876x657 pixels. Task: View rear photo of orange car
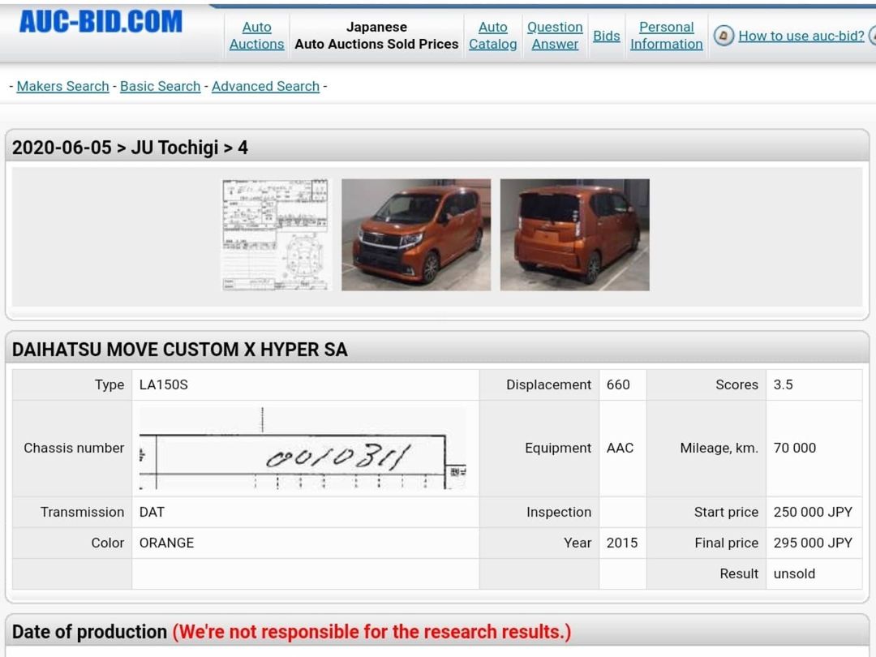coord(575,234)
